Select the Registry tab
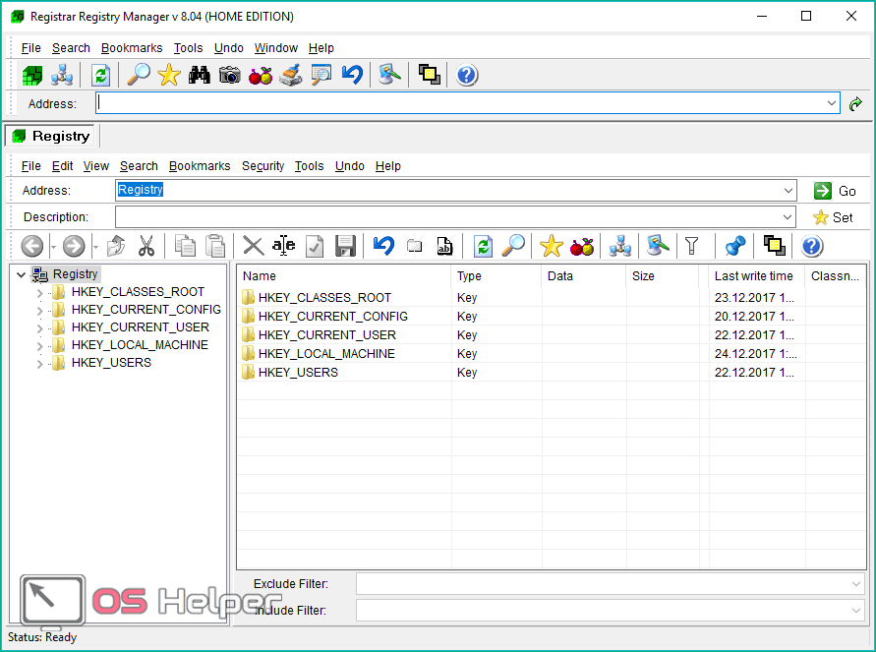Screen dimensions: 876x652 (x=51, y=136)
